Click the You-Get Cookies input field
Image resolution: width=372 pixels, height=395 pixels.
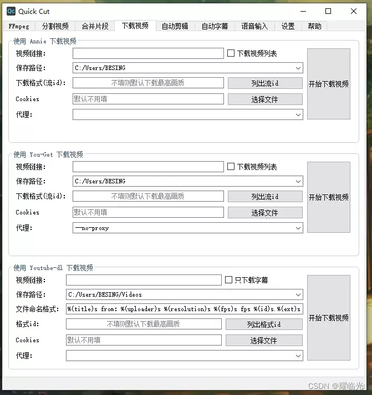click(148, 212)
